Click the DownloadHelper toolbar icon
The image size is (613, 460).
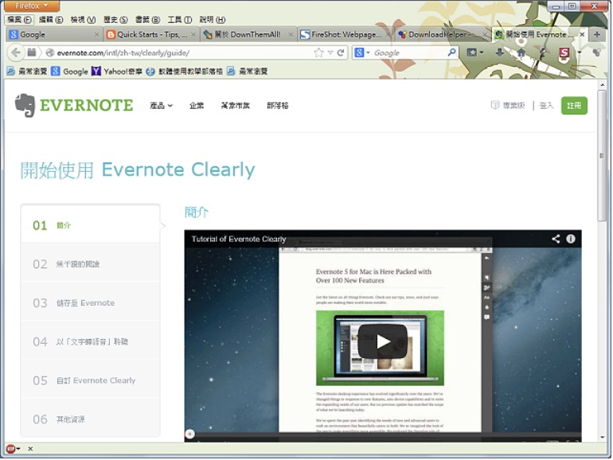tap(596, 53)
